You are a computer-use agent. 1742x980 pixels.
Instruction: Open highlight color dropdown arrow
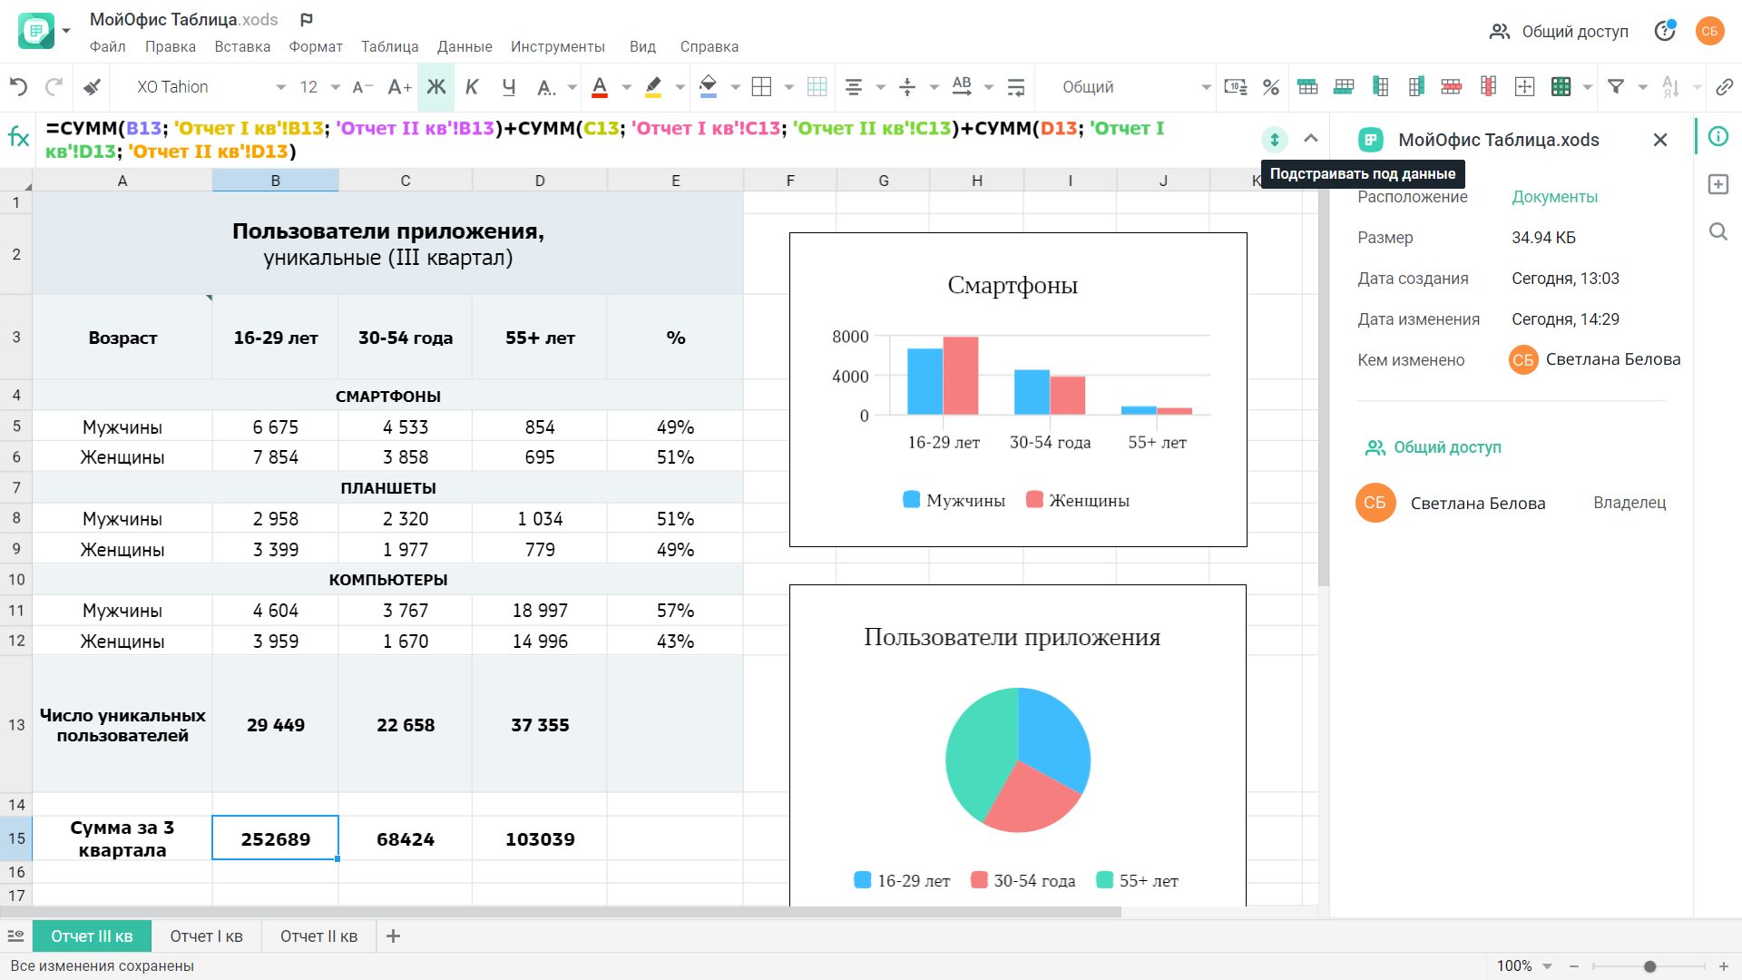click(680, 87)
